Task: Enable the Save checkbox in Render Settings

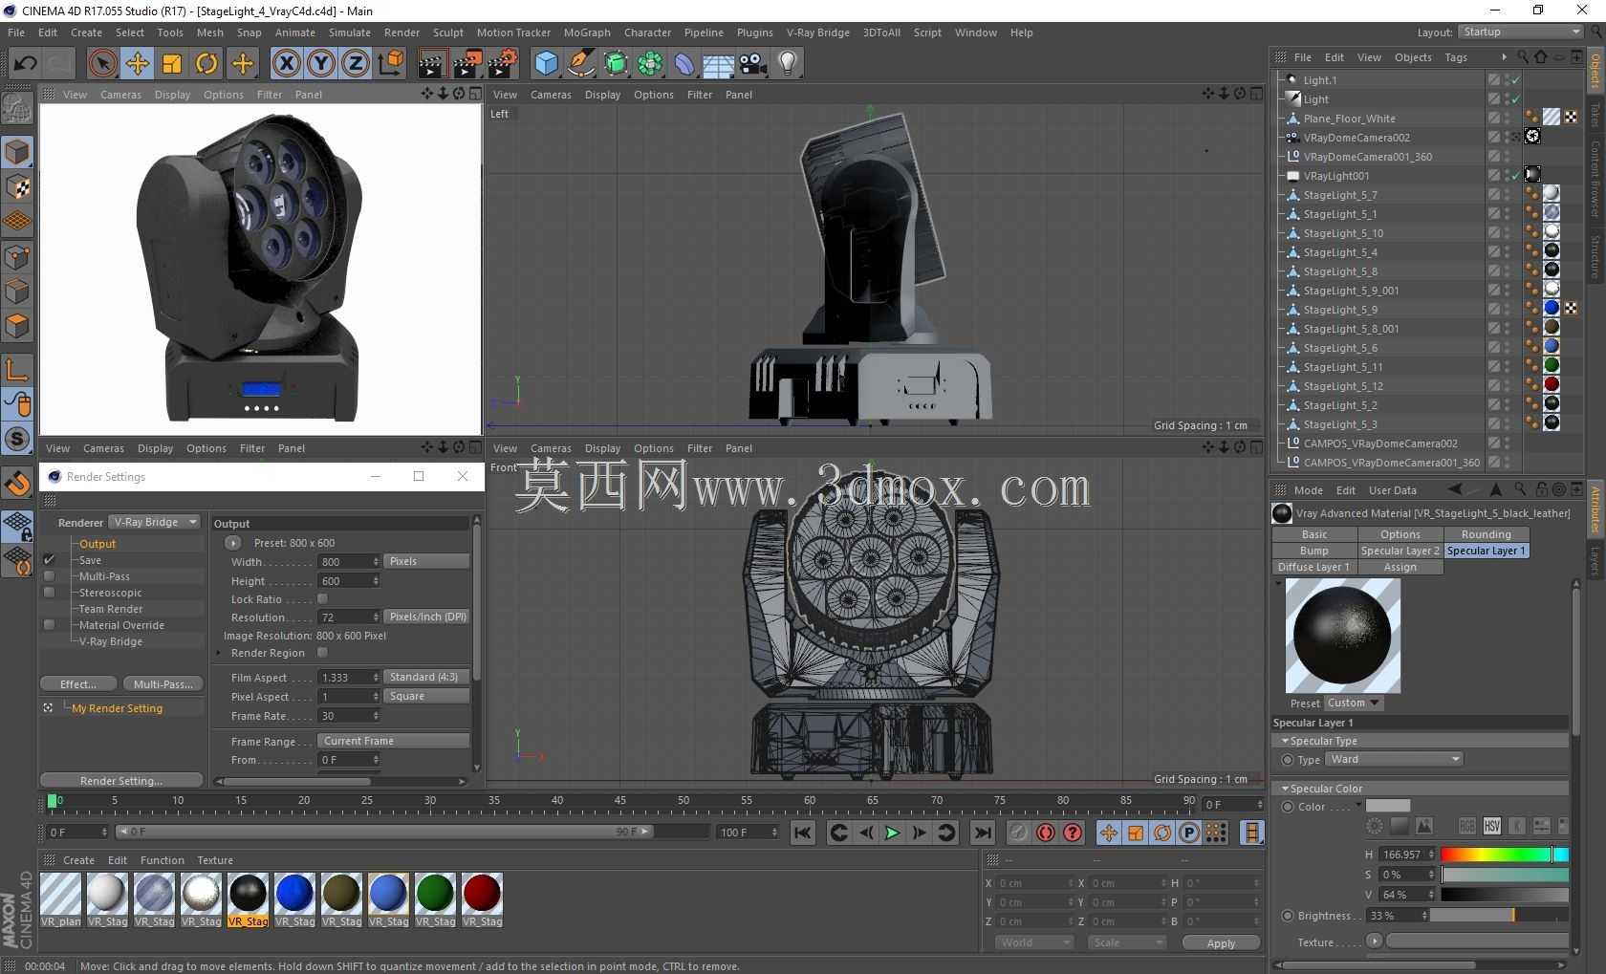Action: coord(49,560)
